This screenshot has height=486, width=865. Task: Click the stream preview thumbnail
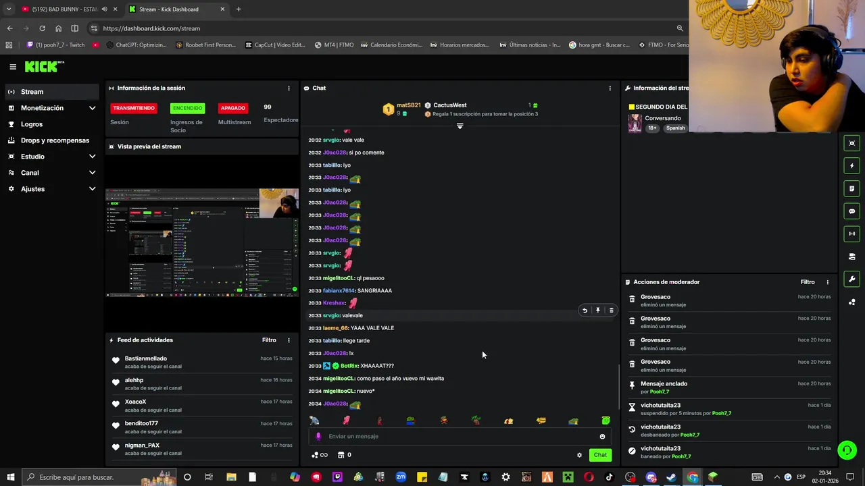(202, 243)
